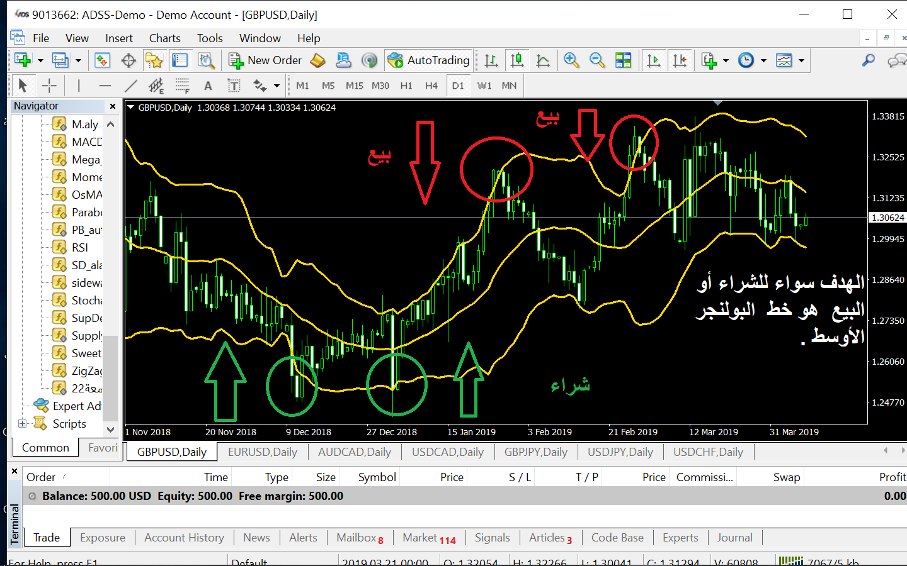
Task: Open the Mailbox tab
Action: [360, 538]
